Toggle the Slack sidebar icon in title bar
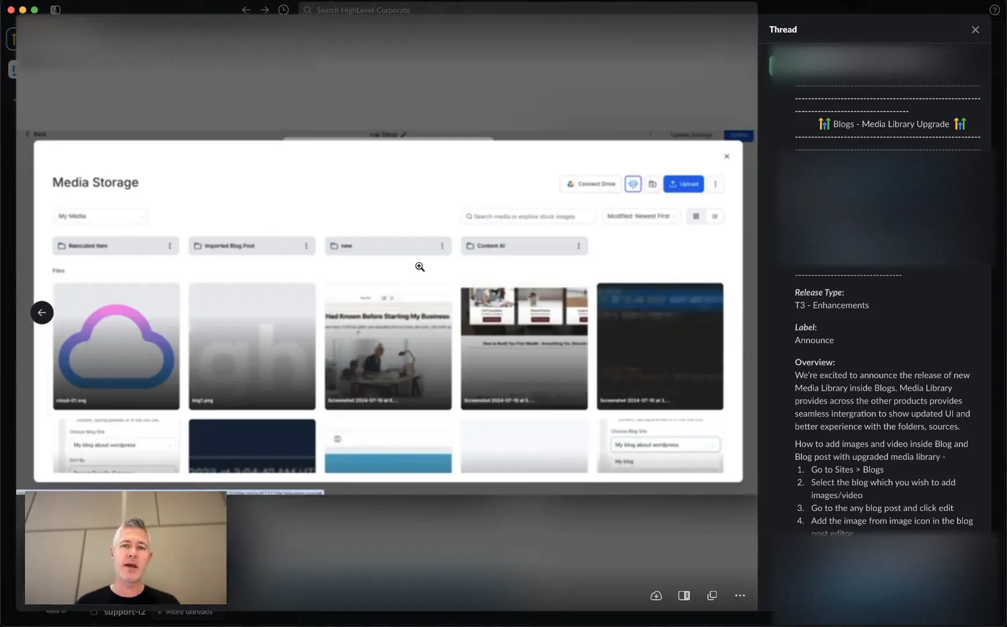The width and height of the screenshot is (1007, 627). pos(55,10)
